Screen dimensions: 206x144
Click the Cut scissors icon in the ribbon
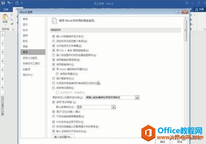coord(12,15)
